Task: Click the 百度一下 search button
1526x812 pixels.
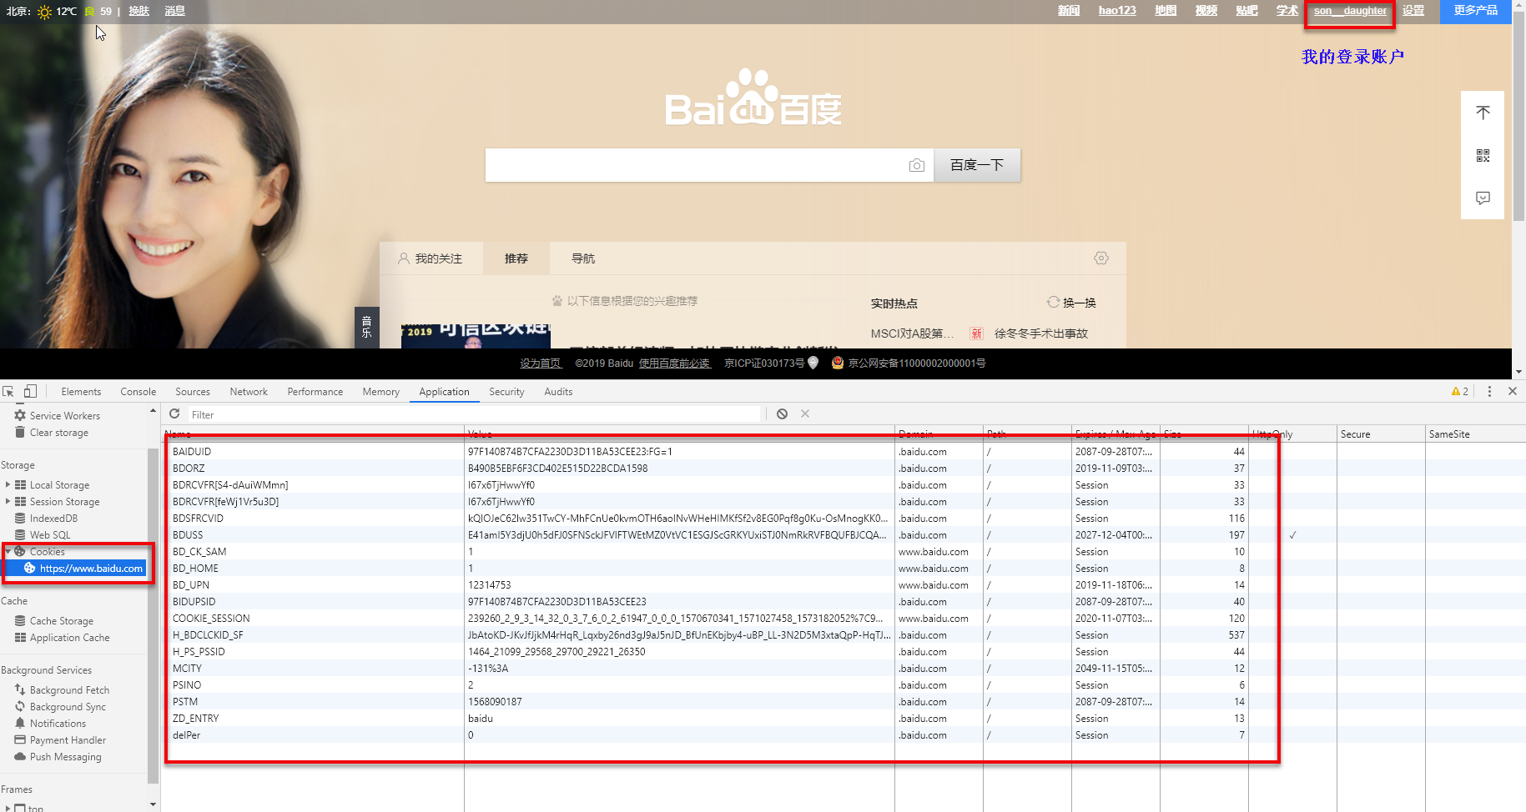Action: [x=976, y=165]
